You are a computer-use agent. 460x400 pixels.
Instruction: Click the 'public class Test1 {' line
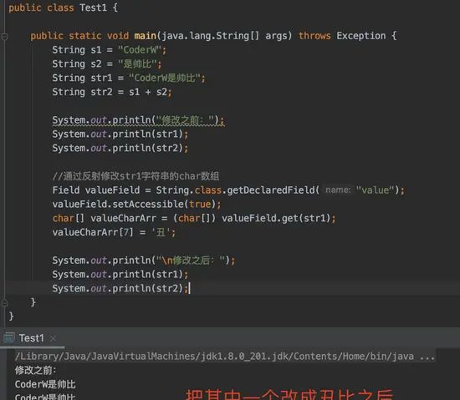coord(64,8)
